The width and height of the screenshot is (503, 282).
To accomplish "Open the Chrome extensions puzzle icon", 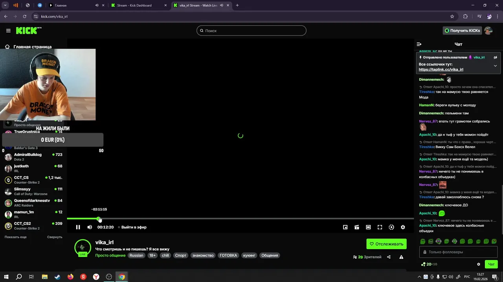I will pyautogui.click(x=465, y=16).
